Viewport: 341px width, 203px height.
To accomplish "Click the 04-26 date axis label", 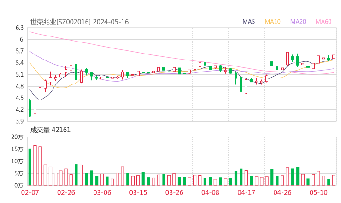I will click(282, 192).
